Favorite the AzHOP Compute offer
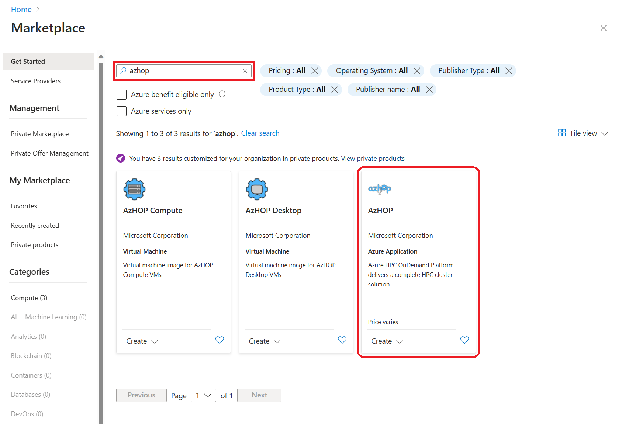This screenshot has width=622, height=424. click(x=220, y=340)
